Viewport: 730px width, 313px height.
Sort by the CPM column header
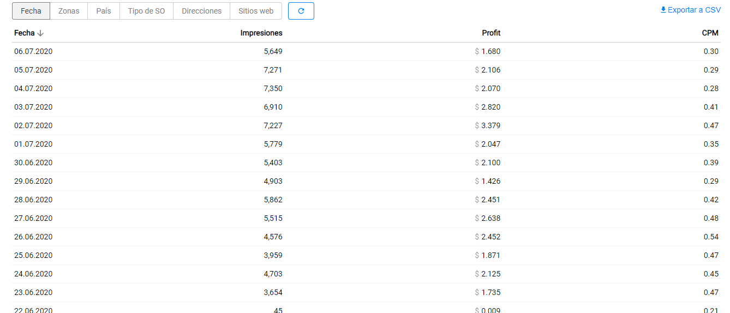pos(710,33)
